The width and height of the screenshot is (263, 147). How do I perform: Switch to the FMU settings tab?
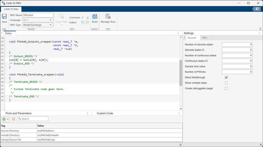tap(204, 38)
